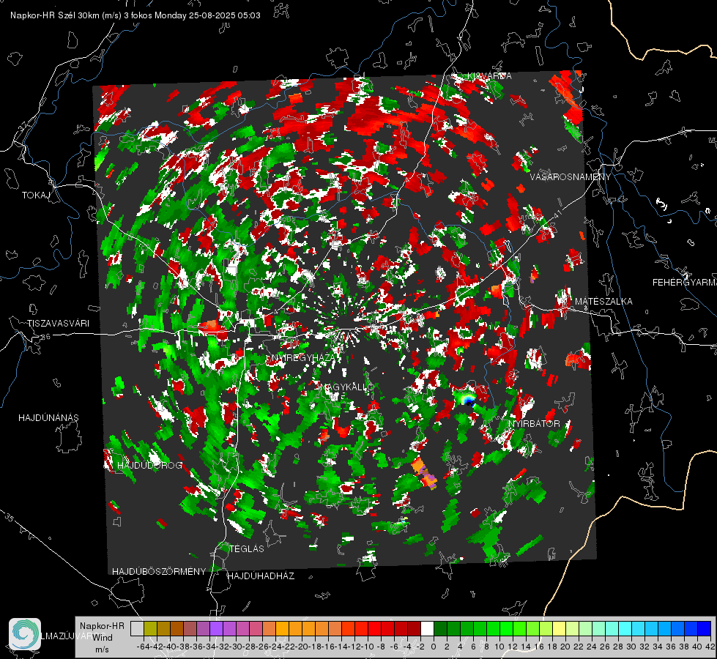
Task: Click the road number 36 near Tiszavasvári
Action: 45,337
